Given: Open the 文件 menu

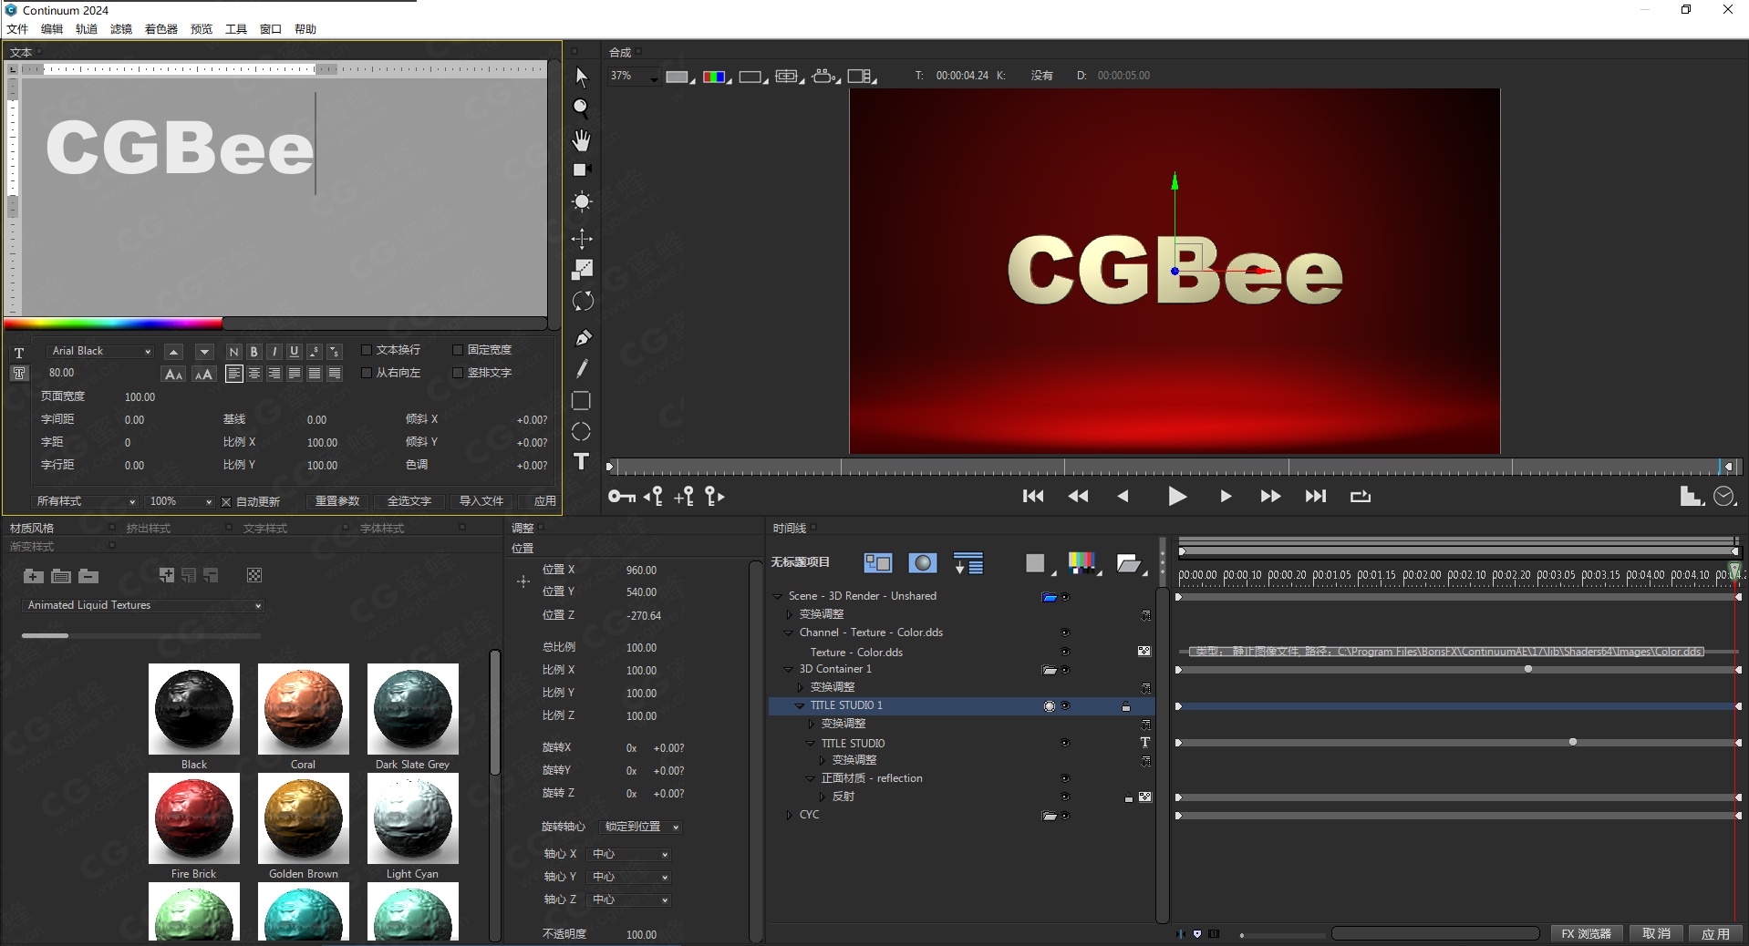Looking at the screenshot, I should 17,29.
